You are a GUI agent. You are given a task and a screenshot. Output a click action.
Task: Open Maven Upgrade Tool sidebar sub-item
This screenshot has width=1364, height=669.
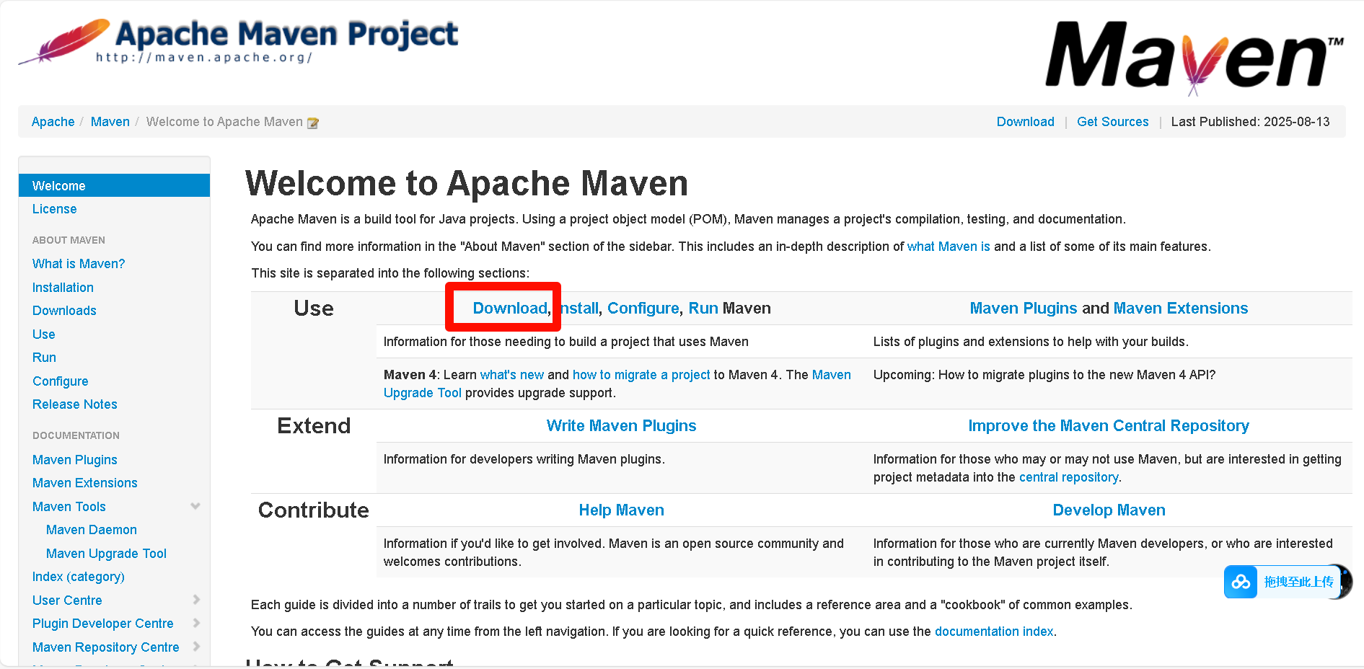[106, 554]
